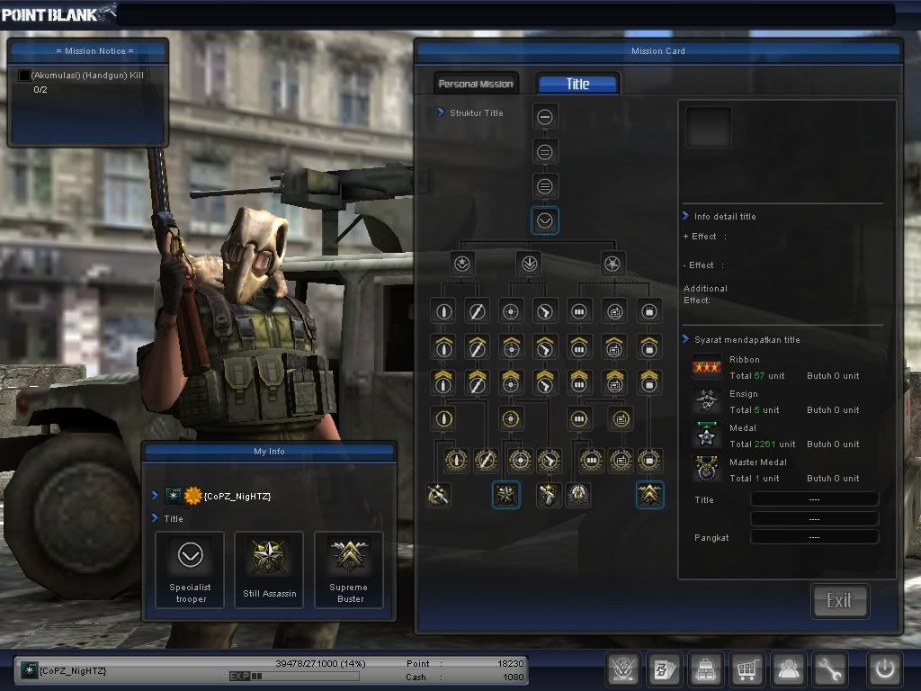Click the Ensign badge icon

click(x=707, y=401)
